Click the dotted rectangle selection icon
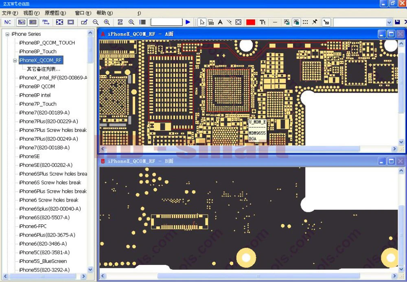 click(306, 22)
